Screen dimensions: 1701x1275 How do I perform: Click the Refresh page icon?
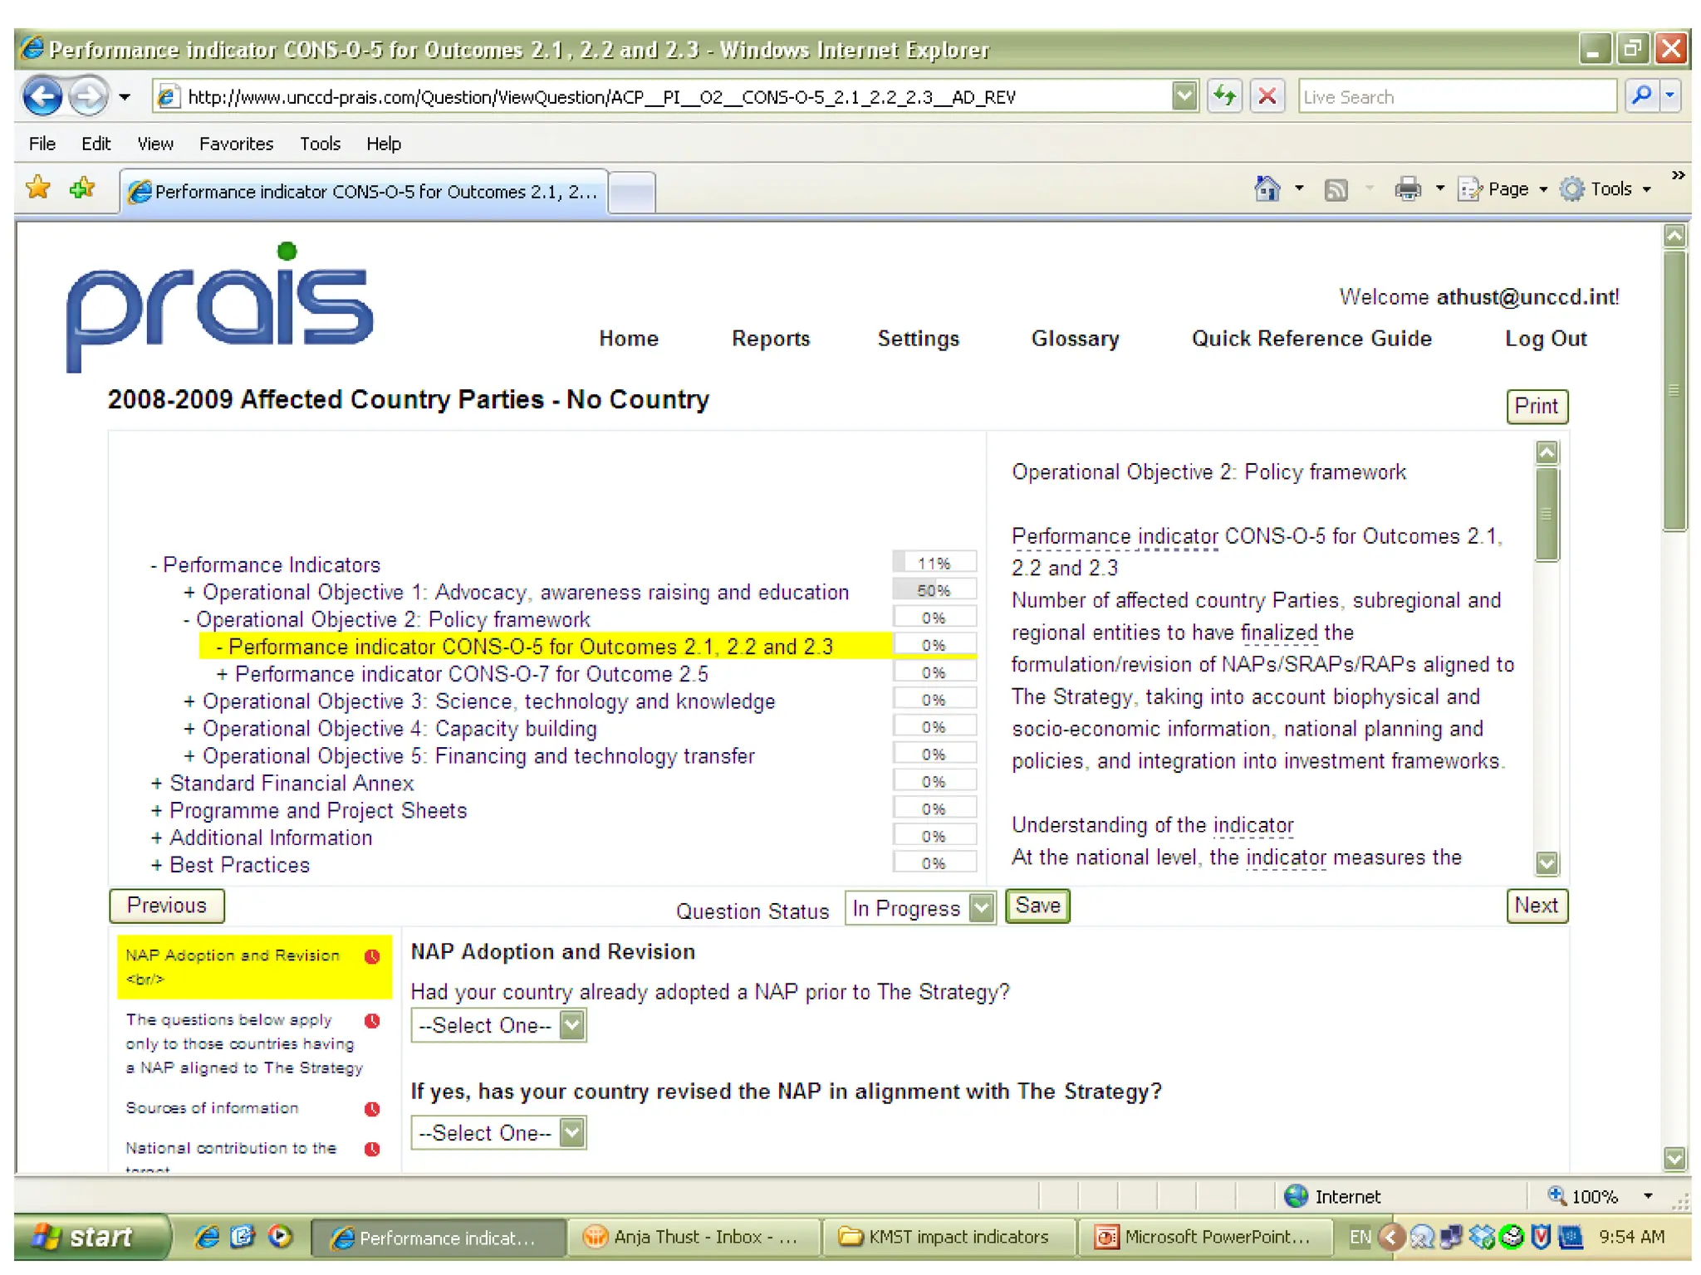coord(1224,96)
